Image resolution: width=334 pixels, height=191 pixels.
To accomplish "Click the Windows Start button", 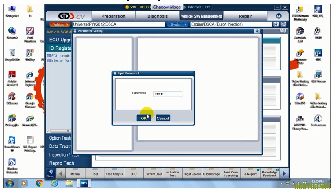I will [10, 183].
